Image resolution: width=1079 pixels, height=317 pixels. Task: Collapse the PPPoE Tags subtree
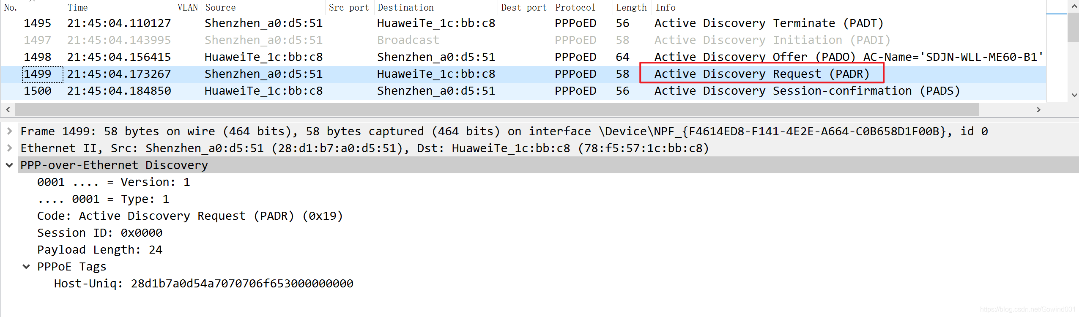pos(26,267)
